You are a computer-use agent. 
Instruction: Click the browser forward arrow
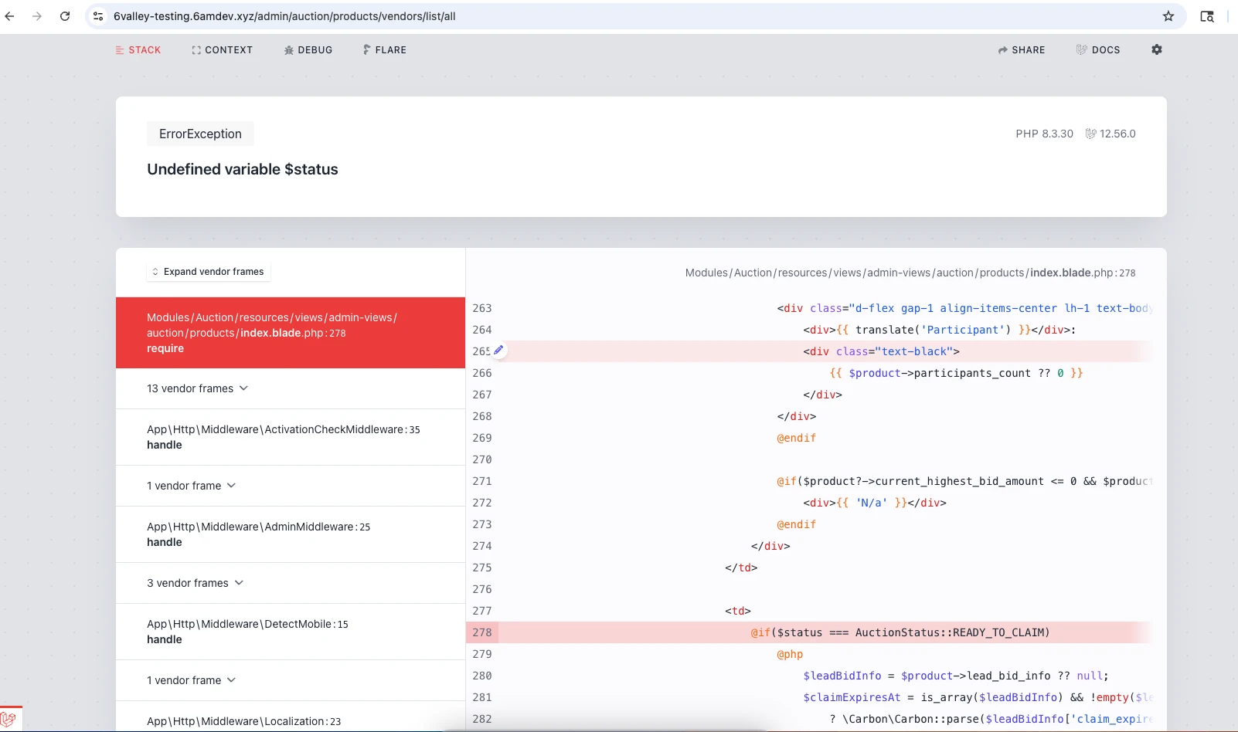pos(37,16)
